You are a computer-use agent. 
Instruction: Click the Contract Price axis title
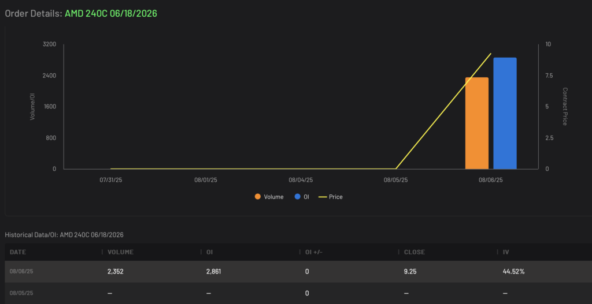565,107
